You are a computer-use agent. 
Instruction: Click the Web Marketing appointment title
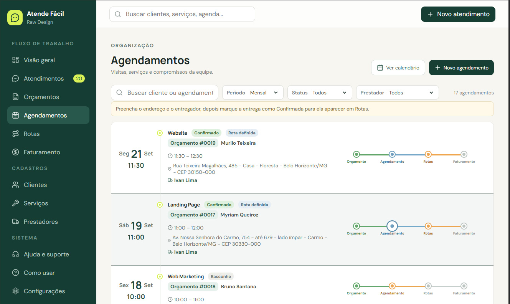point(186,276)
